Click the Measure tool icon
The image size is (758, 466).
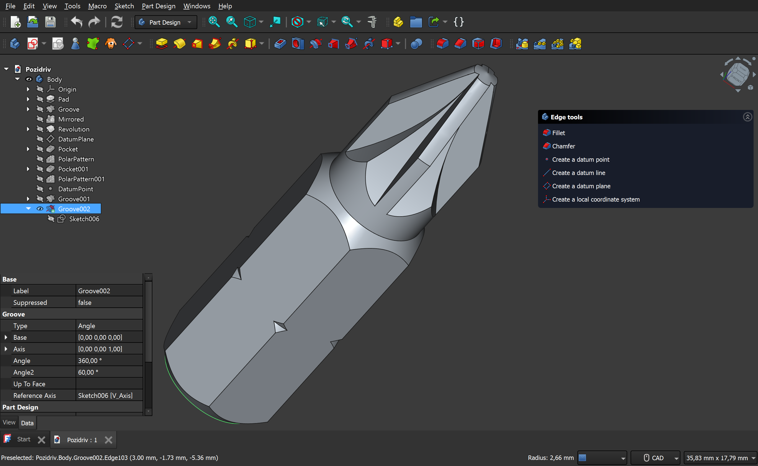372,22
